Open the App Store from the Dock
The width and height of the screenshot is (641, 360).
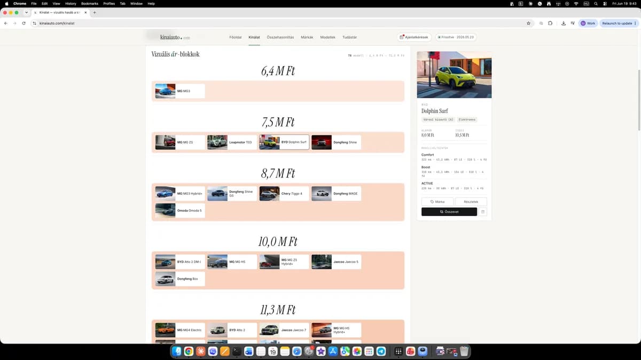point(333,351)
